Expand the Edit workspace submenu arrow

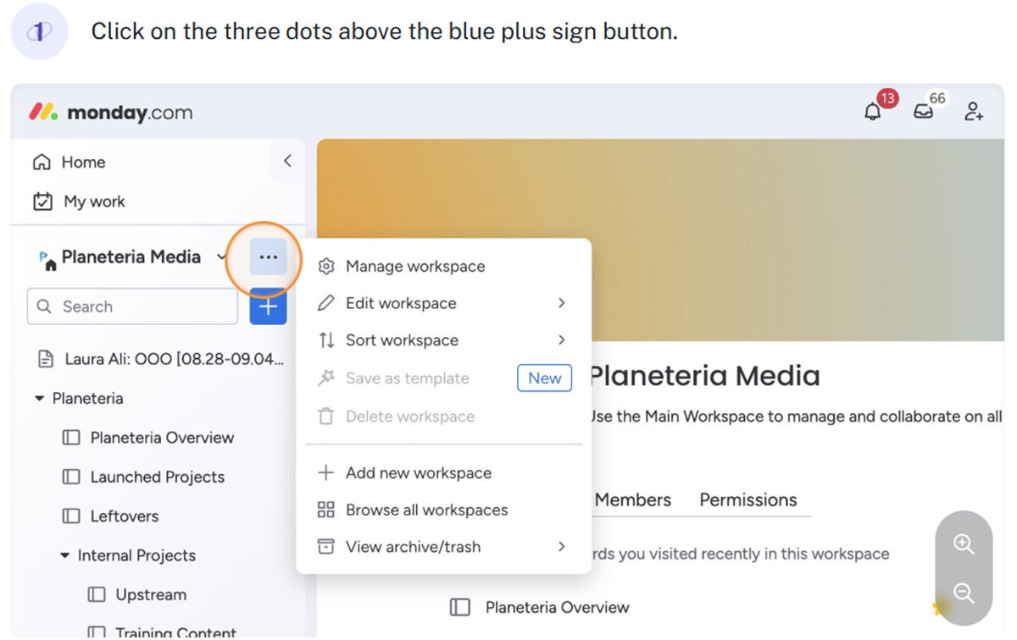pyautogui.click(x=561, y=303)
